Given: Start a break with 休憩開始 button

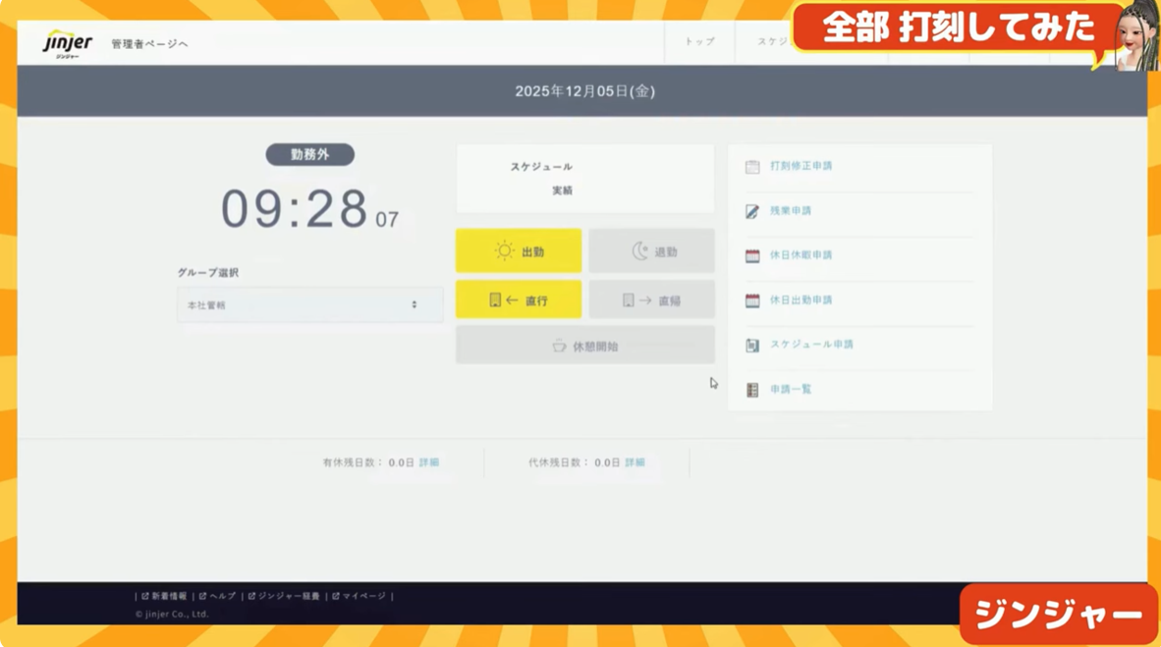Looking at the screenshot, I should pos(585,345).
